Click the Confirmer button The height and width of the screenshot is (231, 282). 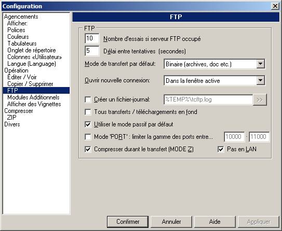[x=128, y=222]
